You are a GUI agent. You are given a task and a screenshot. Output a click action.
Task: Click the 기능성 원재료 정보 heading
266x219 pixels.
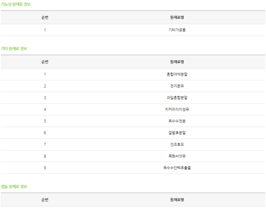(x=16, y=4)
